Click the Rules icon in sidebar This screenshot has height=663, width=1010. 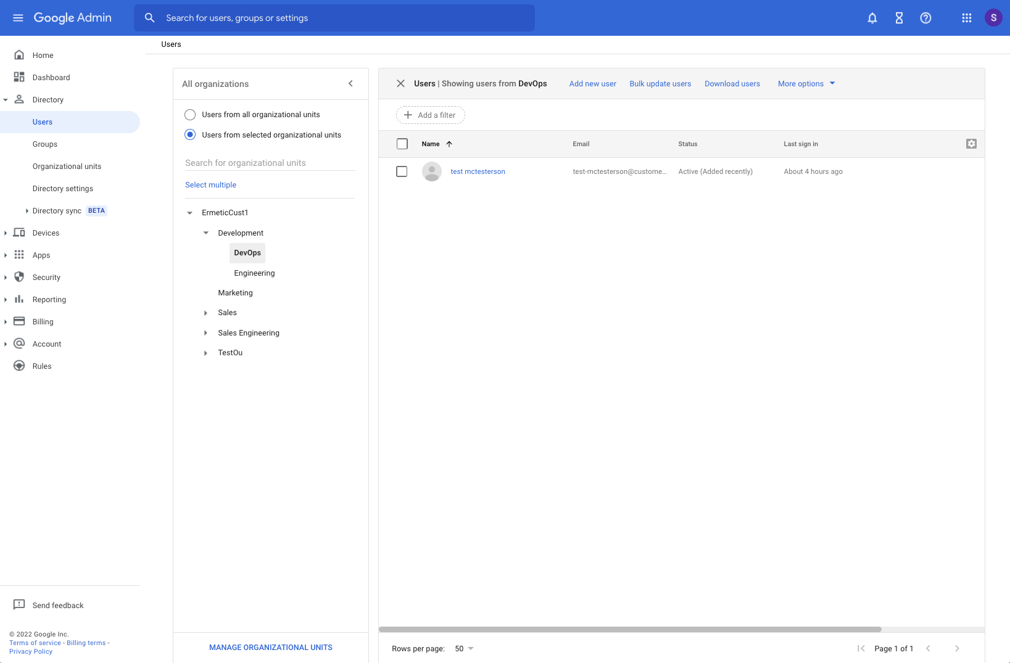point(19,366)
